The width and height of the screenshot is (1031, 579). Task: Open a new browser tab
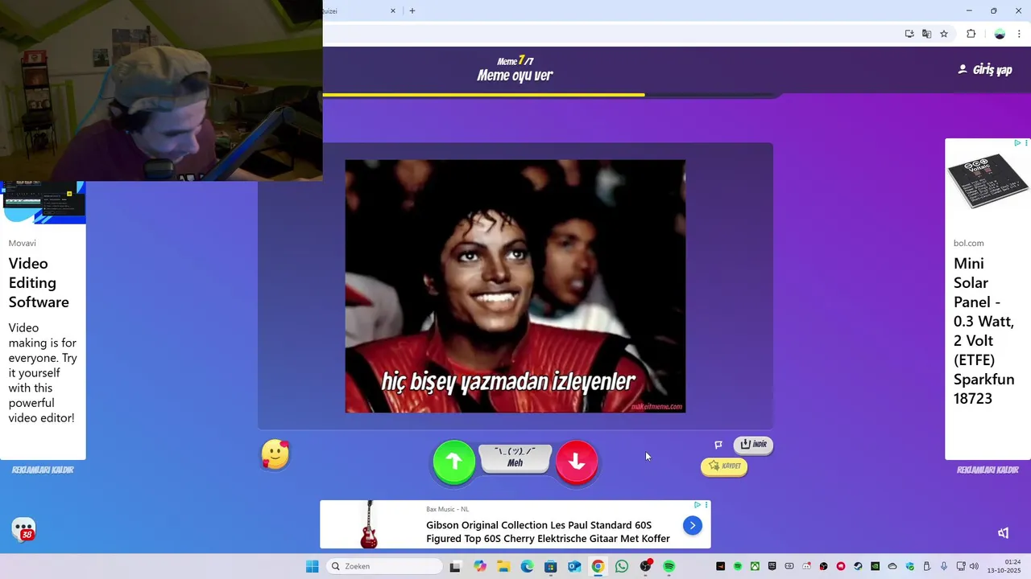412,10
